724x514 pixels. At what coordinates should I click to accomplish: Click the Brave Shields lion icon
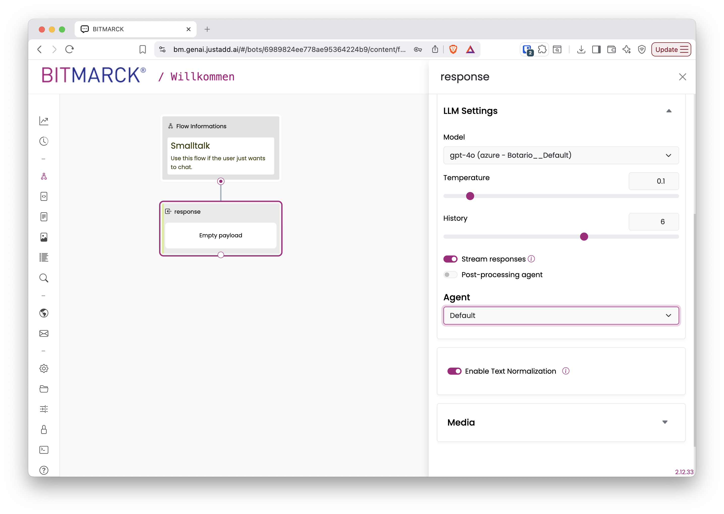pos(453,49)
